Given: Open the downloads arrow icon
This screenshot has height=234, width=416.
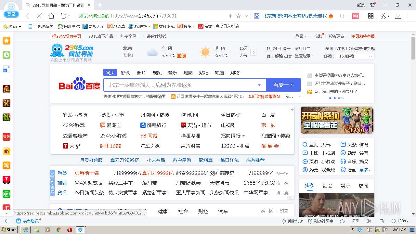Looking at the screenshot, I should (398, 16).
